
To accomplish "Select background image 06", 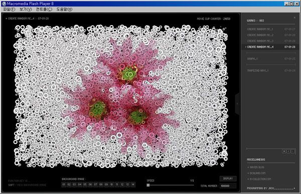I will (x=90, y=184).
